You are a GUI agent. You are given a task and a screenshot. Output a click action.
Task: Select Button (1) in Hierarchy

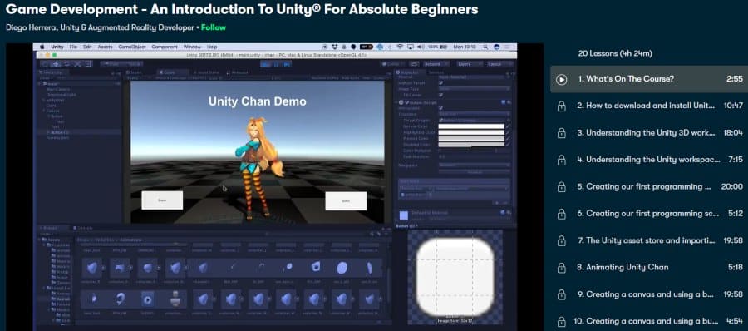pos(61,132)
